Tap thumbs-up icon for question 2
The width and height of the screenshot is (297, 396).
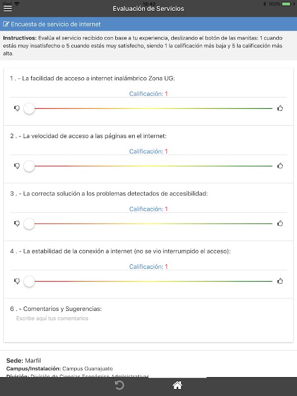pyautogui.click(x=280, y=166)
